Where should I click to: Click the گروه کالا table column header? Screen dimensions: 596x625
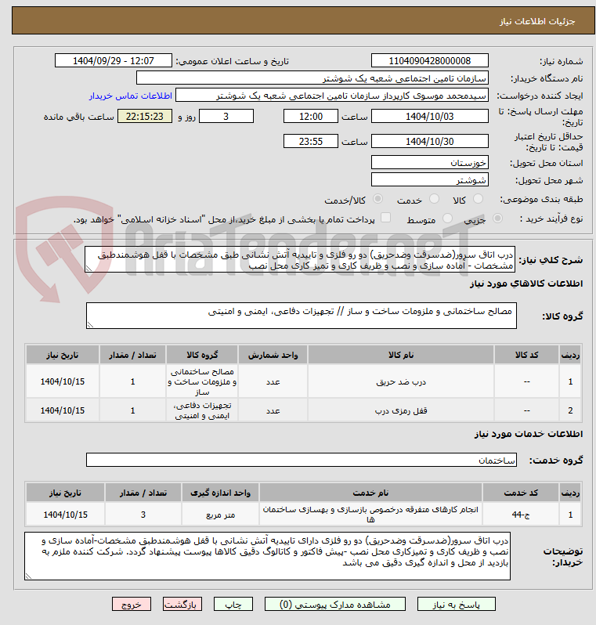pyautogui.click(x=202, y=354)
